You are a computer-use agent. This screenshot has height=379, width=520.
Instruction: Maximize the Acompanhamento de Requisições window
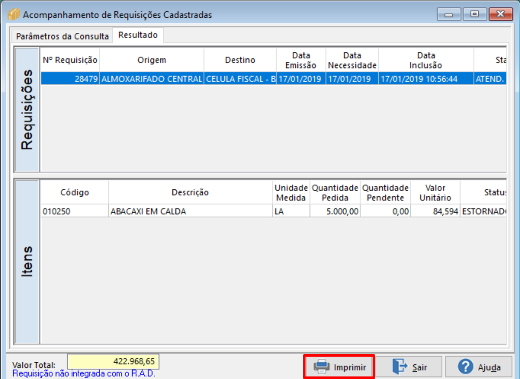pos(475,15)
